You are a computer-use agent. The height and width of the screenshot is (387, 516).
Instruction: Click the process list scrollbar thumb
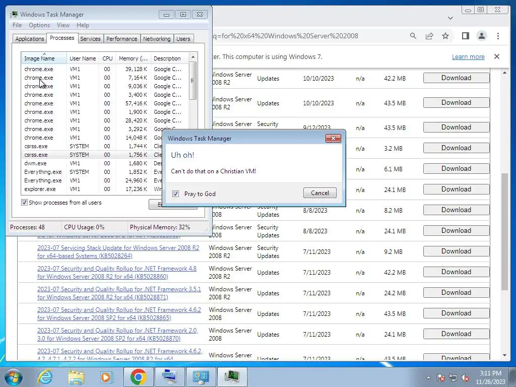pyautogui.click(x=193, y=81)
